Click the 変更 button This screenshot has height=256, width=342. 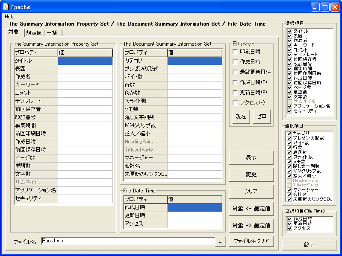click(x=251, y=175)
